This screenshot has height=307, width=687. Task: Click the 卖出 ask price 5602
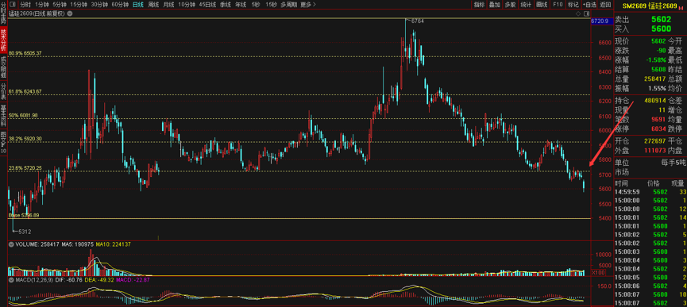tap(661, 20)
